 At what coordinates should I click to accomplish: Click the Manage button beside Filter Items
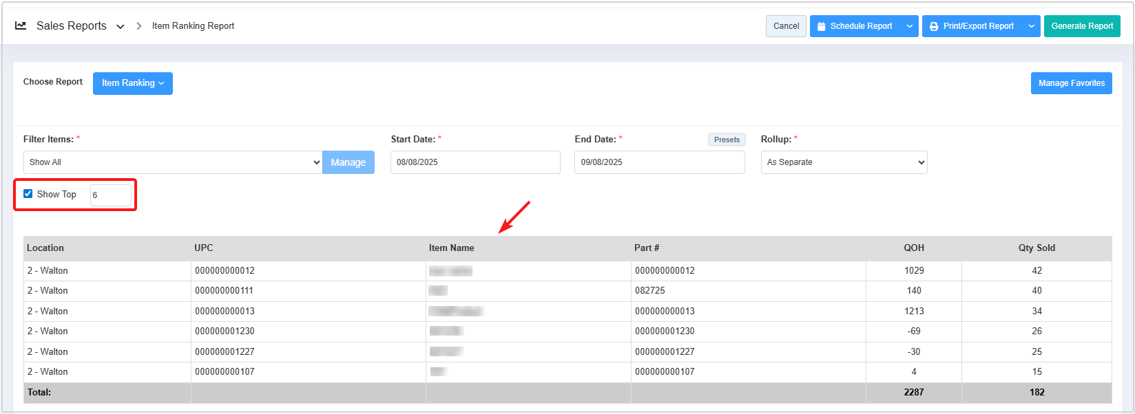(x=348, y=162)
